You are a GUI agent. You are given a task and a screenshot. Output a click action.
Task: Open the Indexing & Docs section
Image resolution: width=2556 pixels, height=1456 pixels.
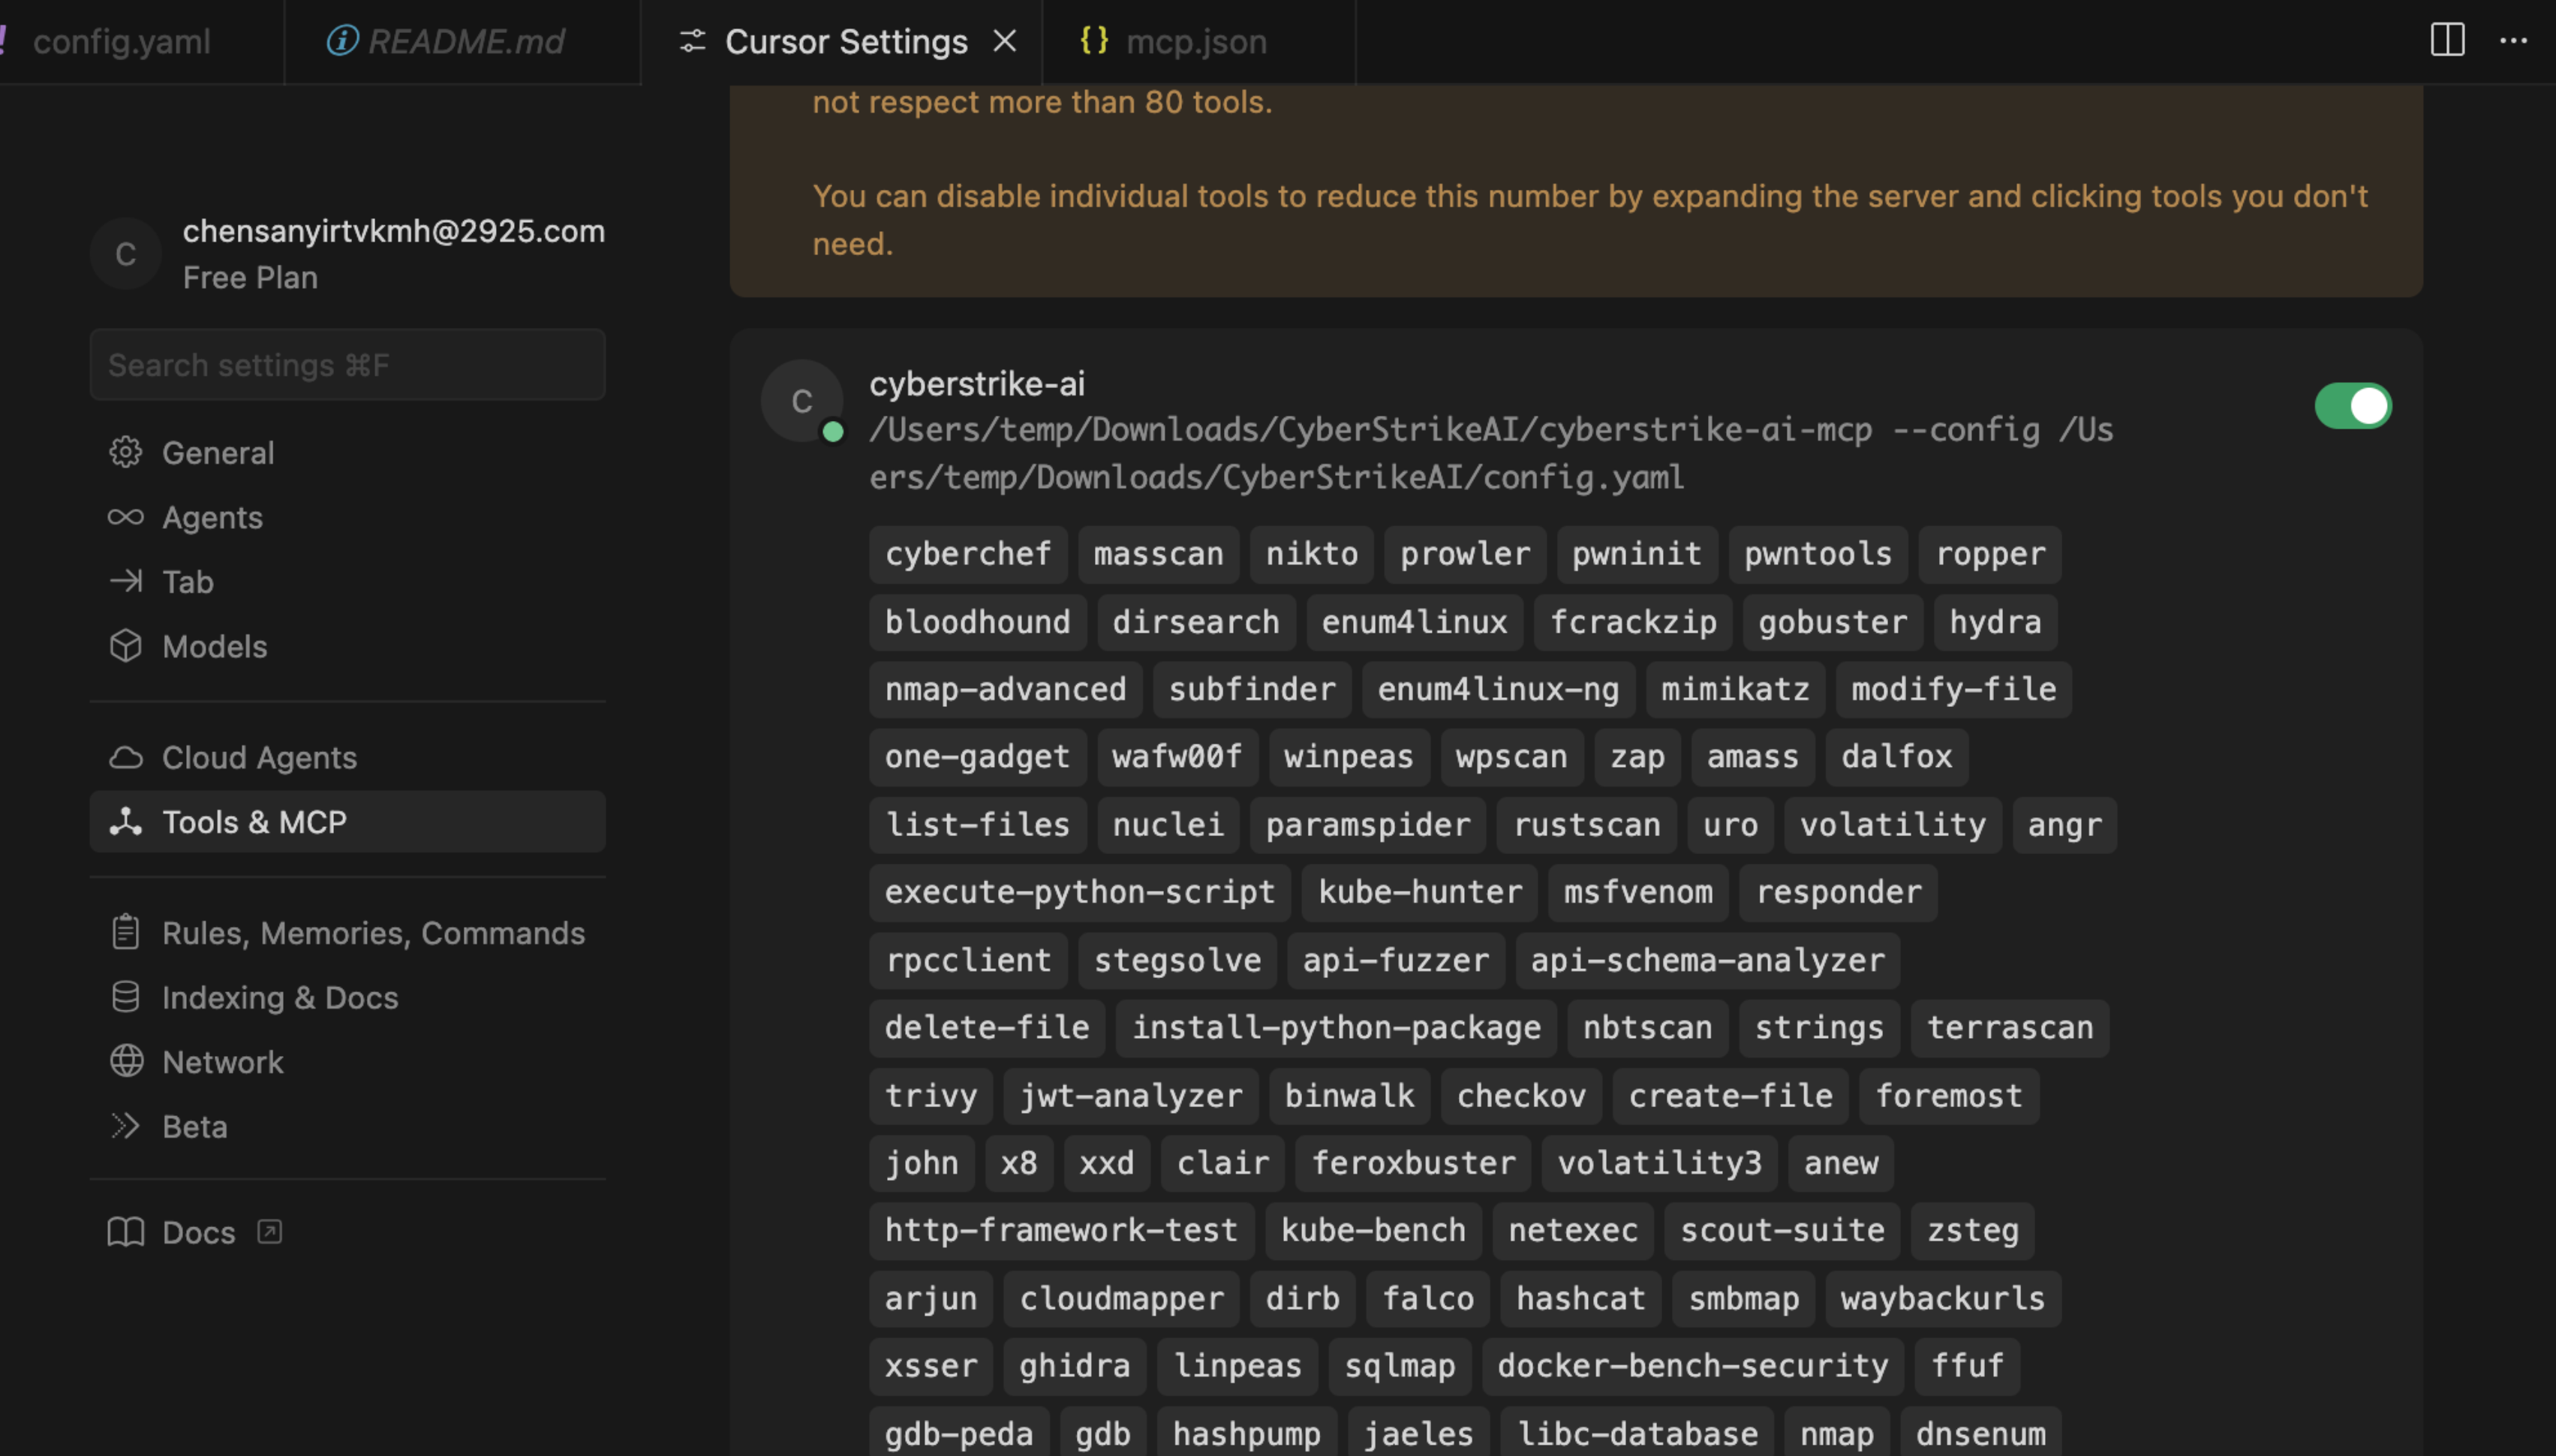pos(280,997)
